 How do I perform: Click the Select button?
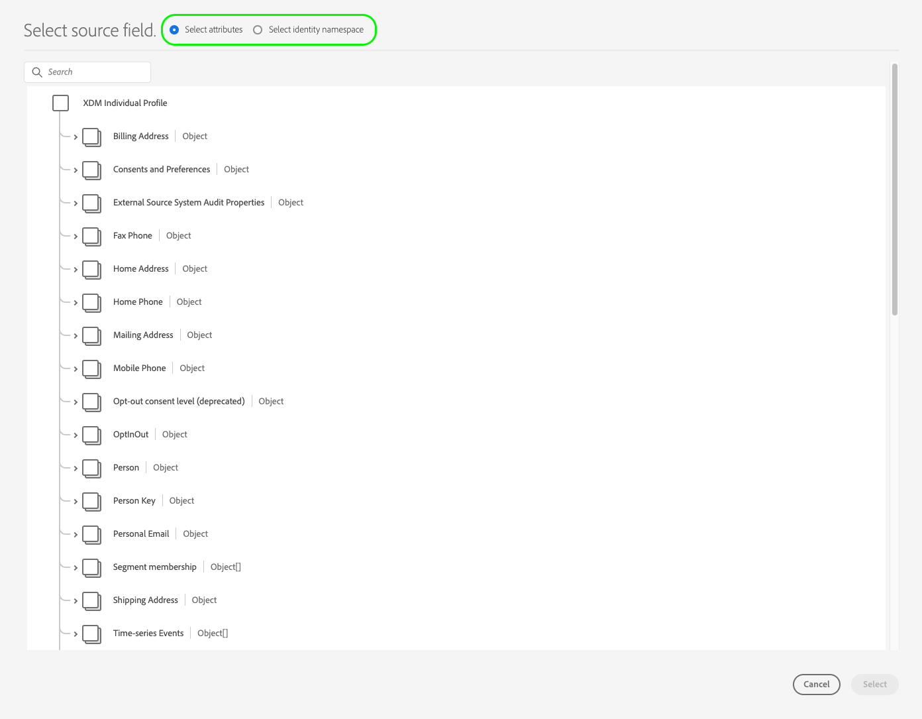[x=874, y=685]
